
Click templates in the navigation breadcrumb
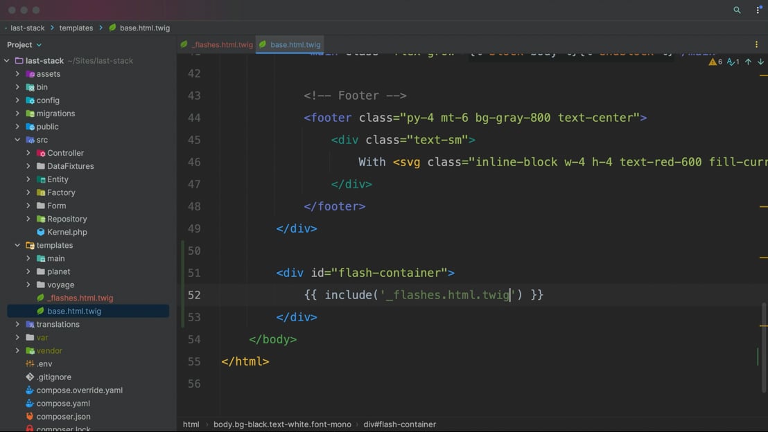point(76,28)
